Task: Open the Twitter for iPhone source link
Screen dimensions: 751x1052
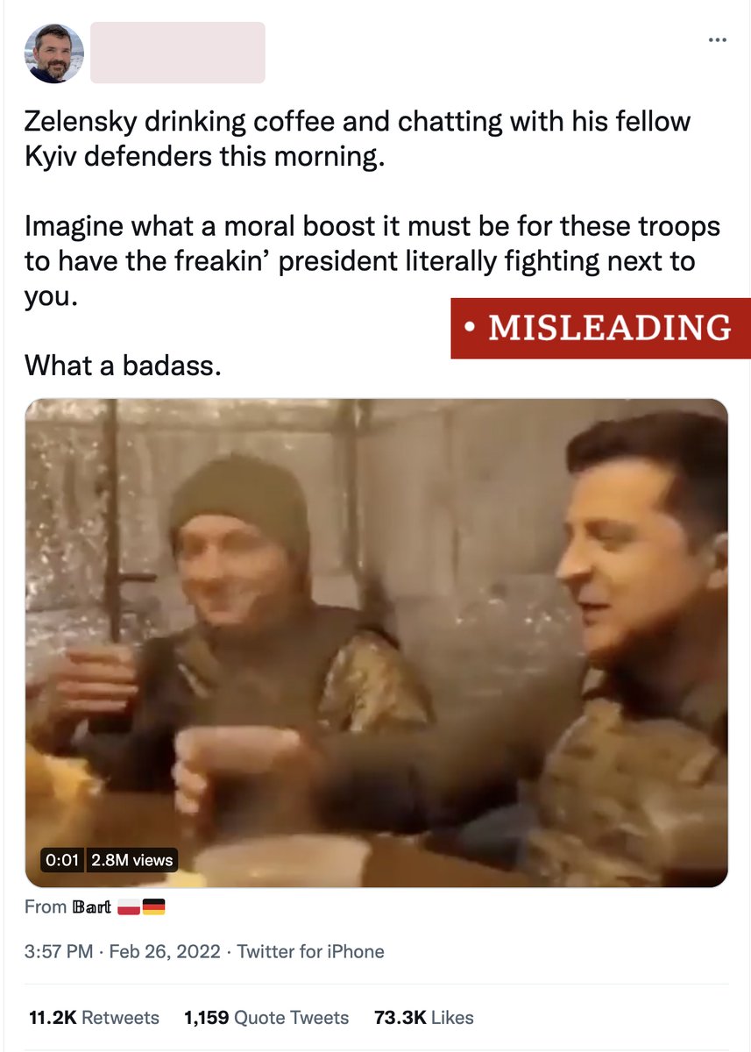Action: tap(311, 951)
